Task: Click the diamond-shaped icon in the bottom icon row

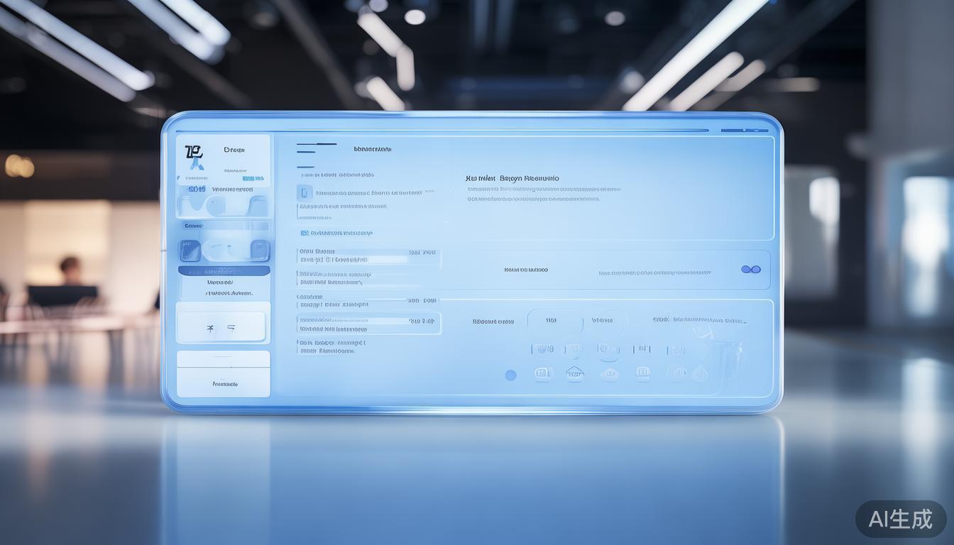Action: coord(700,373)
